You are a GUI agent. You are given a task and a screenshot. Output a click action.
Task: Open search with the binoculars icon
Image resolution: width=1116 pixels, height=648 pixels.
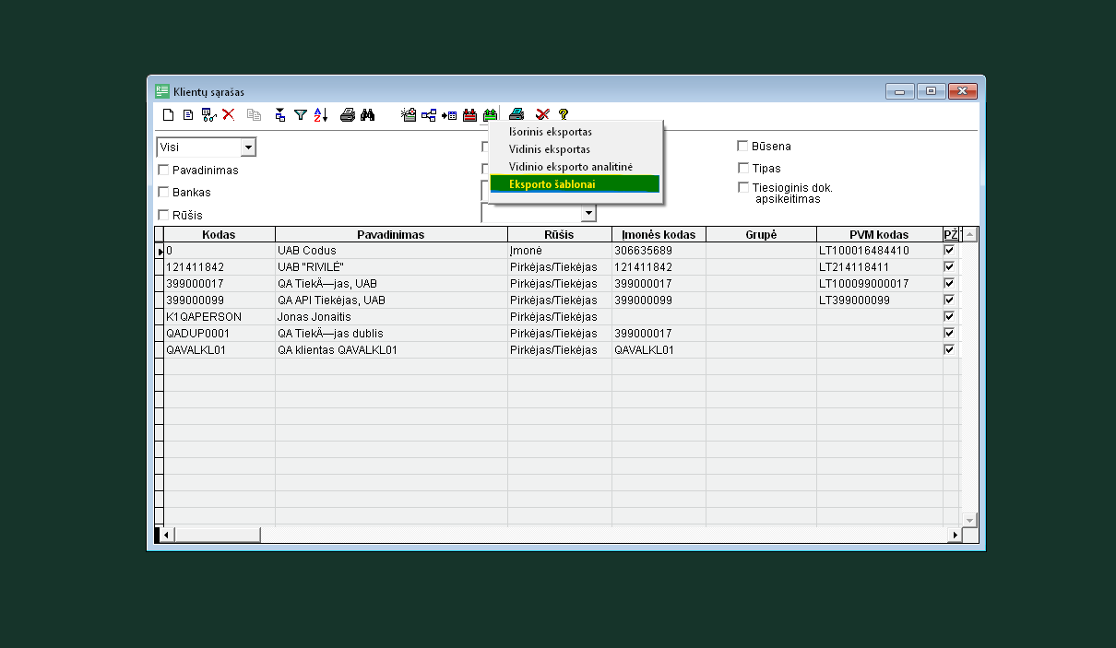tap(367, 115)
